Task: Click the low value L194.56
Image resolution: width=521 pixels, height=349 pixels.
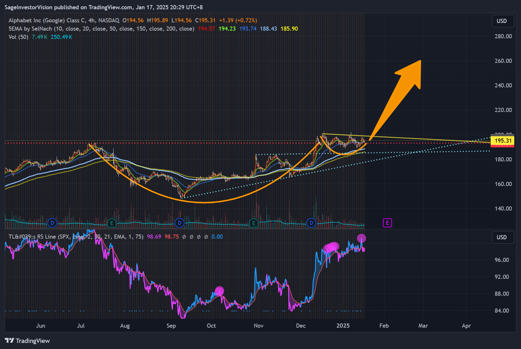Action: 181,20
